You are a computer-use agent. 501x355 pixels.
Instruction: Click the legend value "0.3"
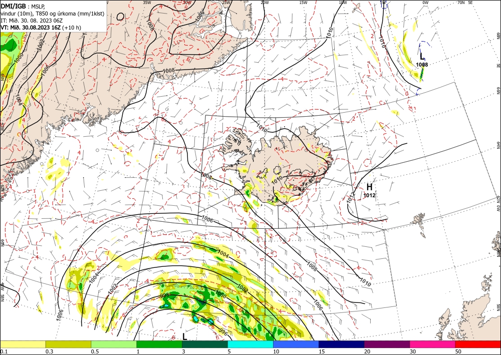[49, 351]
